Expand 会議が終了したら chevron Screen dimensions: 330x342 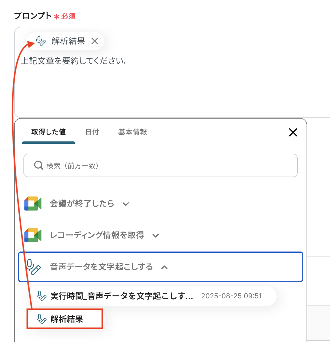[126, 204]
